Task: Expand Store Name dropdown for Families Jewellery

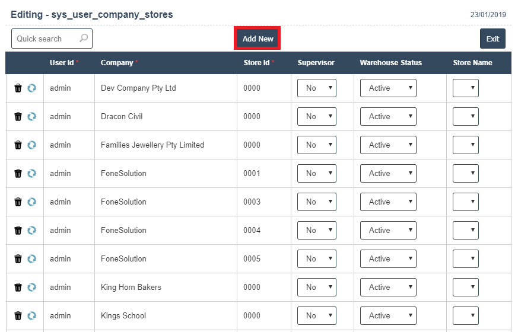Action: click(466, 145)
